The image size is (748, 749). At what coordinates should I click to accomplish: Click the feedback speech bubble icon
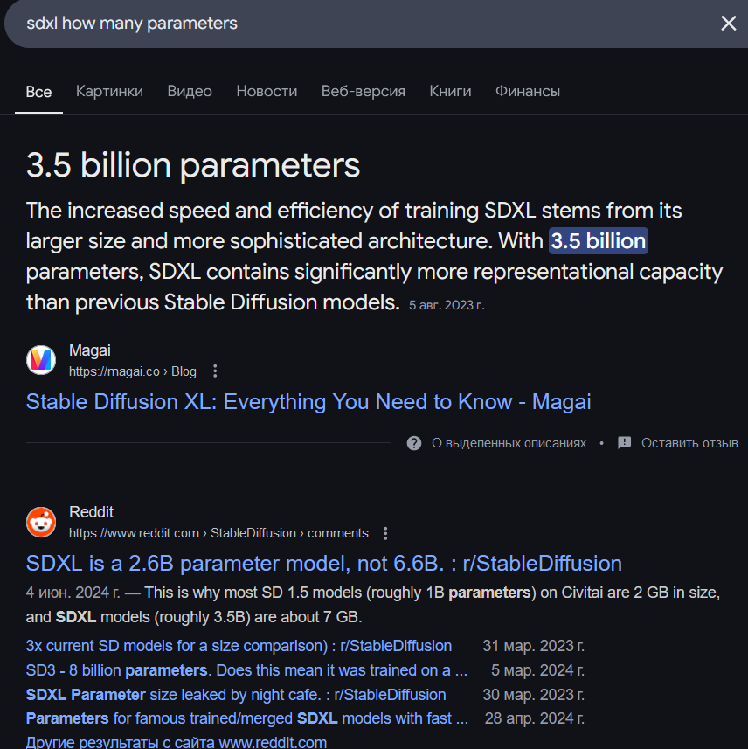coord(624,443)
